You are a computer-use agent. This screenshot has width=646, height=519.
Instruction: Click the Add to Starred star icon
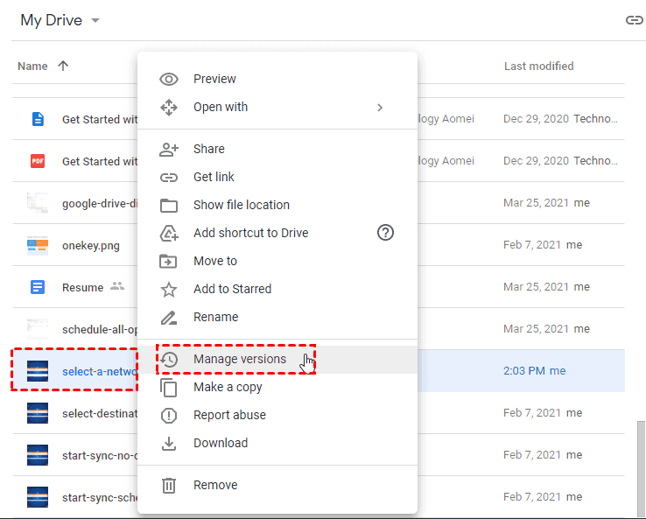(x=169, y=289)
